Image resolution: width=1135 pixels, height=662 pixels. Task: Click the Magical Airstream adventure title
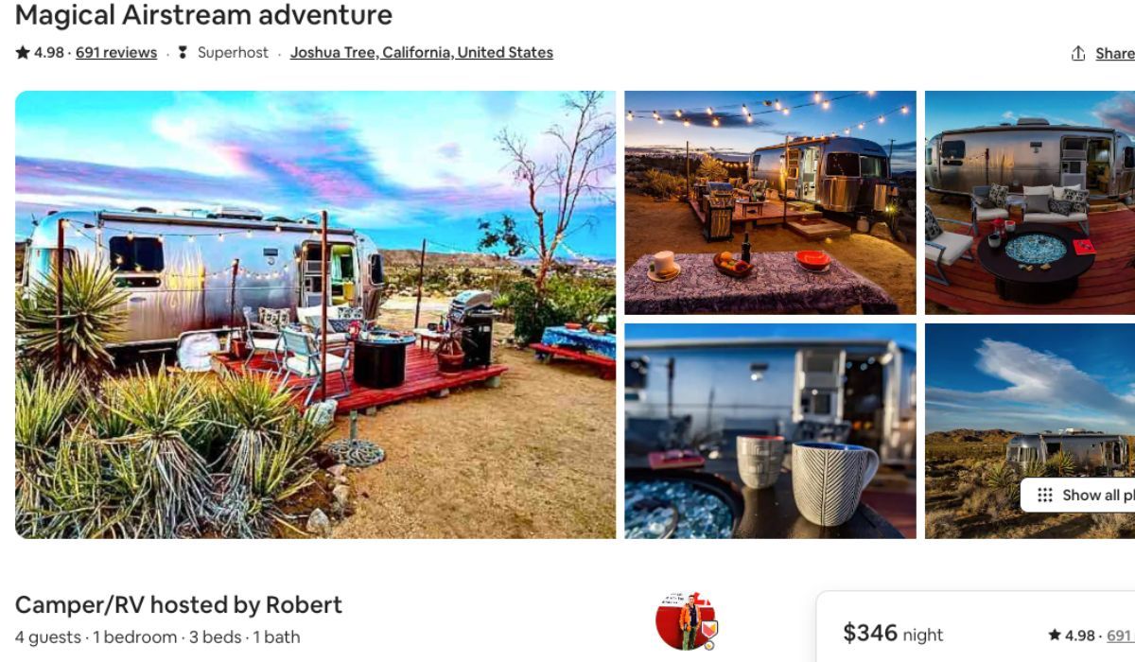pos(203,15)
